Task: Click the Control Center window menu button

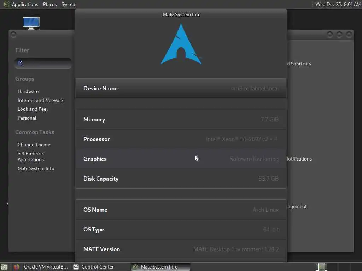Action: click(13, 35)
